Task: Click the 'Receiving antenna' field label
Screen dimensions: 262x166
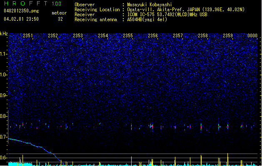Action: tap(96, 20)
